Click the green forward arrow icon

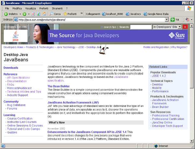24,14
